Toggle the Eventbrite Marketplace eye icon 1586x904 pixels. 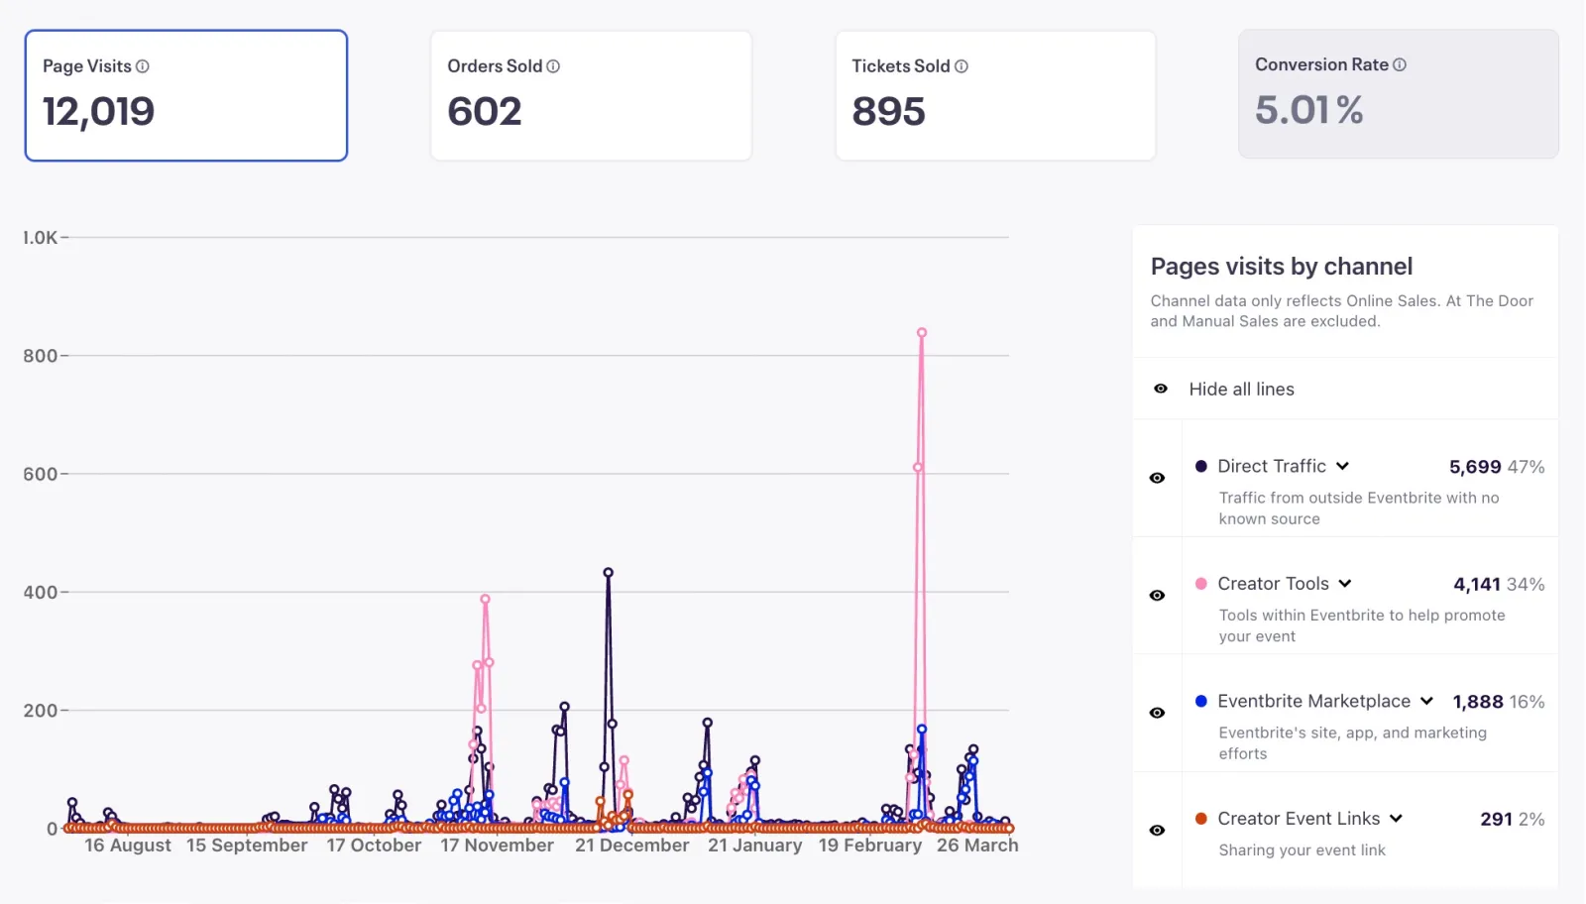coord(1158,713)
